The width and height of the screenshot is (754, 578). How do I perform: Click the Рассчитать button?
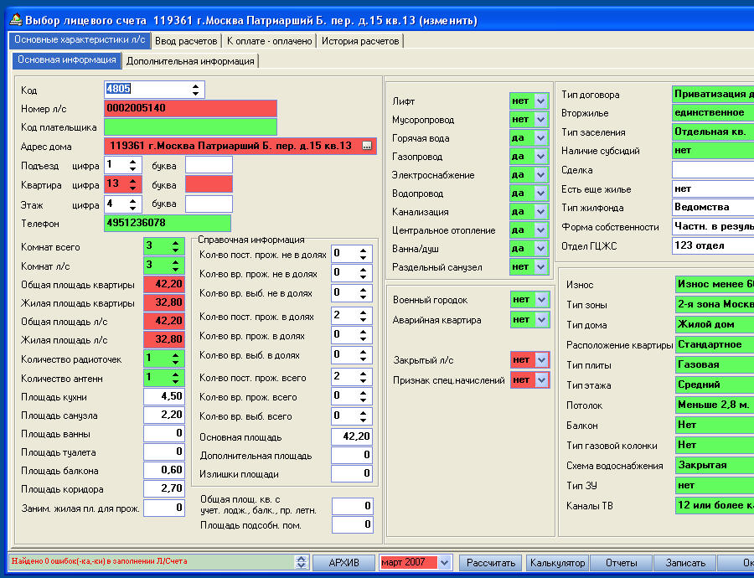(490, 563)
